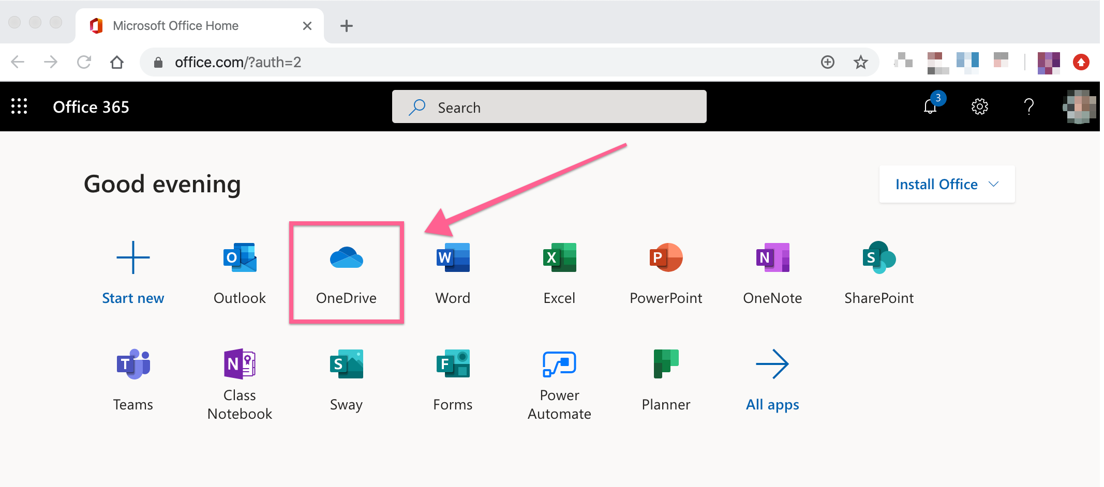Open the help question mark
Viewport: 1104px width, 487px height.
point(1029,107)
